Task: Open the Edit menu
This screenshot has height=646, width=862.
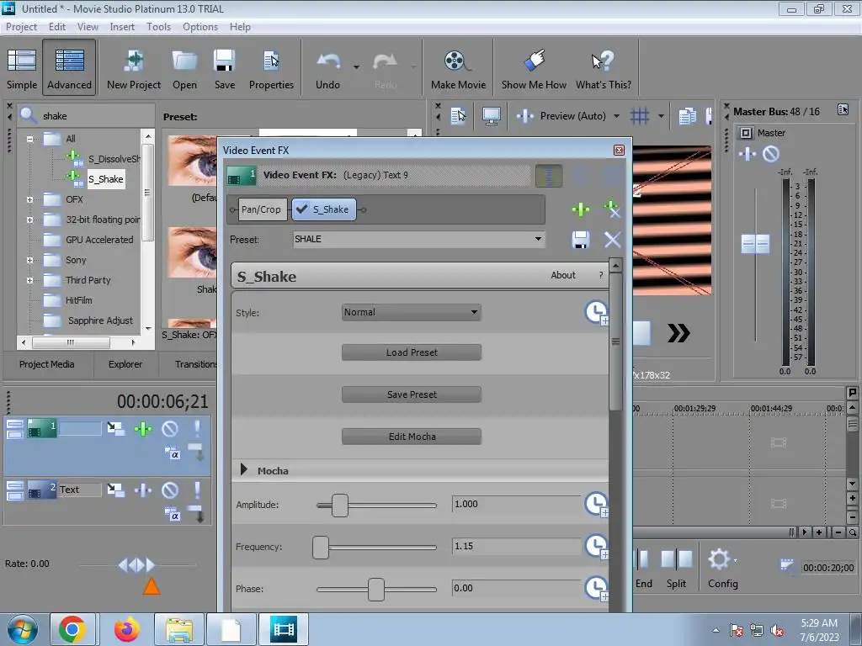Action: 57,26
